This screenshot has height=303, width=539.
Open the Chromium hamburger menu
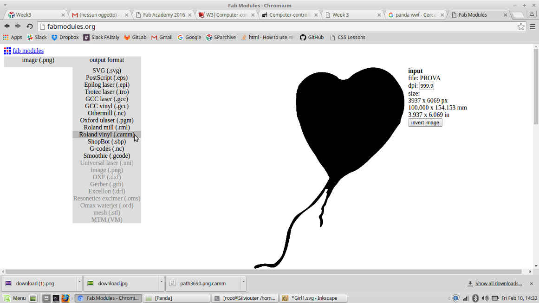click(533, 26)
